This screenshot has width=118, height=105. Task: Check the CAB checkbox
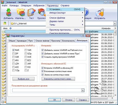(x=13, y=57)
